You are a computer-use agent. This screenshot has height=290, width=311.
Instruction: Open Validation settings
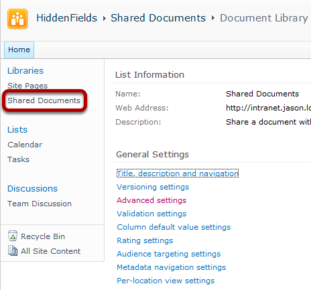[x=151, y=214]
